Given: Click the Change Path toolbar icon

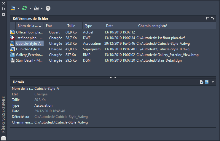Looking at the screenshot, I should tap(36, 8).
